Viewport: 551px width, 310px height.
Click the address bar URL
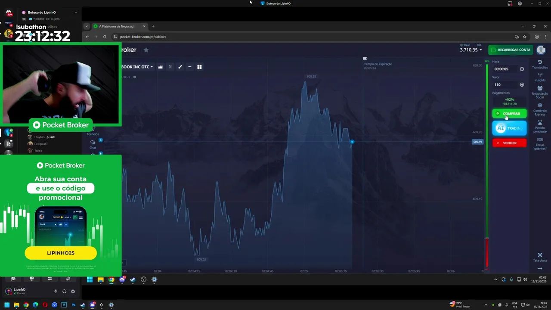point(143,37)
